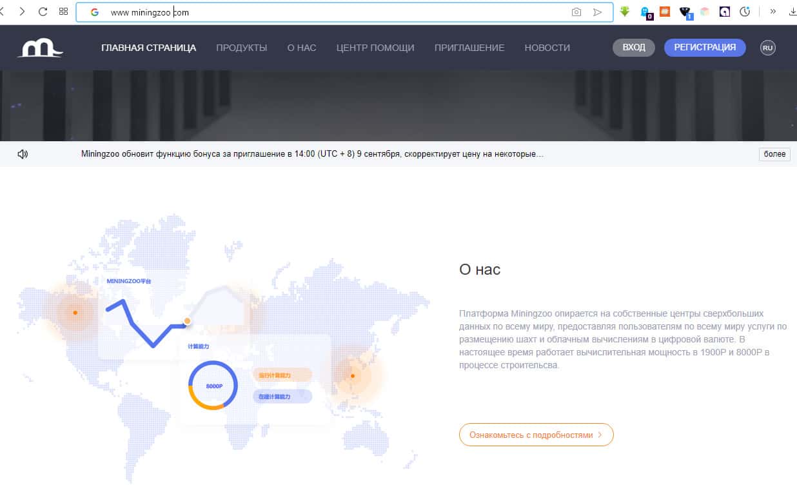Click the orange dot at the line chart end
Viewport: 797px width, 503px height.
coord(187,321)
